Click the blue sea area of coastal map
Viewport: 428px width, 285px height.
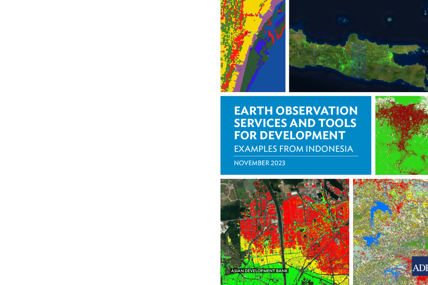point(276,72)
